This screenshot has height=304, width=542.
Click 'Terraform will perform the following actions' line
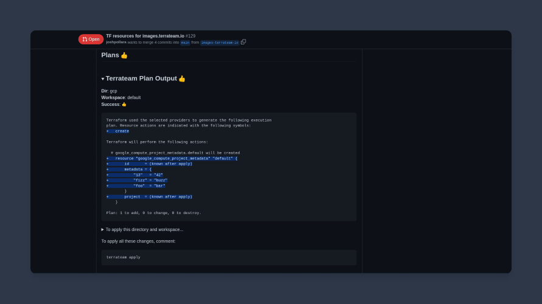pyautogui.click(x=157, y=142)
